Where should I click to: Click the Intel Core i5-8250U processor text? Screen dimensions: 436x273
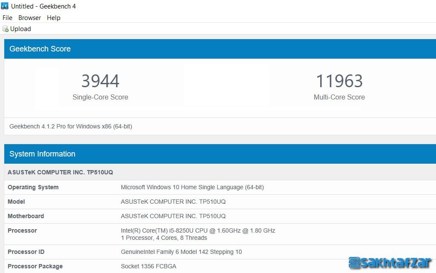pos(198,230)
